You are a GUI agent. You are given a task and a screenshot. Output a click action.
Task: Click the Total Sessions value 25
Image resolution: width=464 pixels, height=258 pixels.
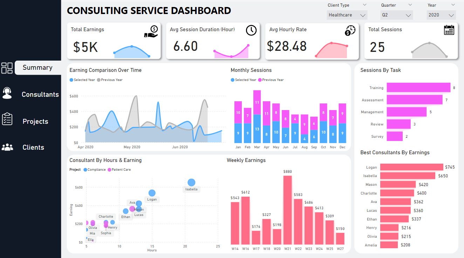click(377, 47)
